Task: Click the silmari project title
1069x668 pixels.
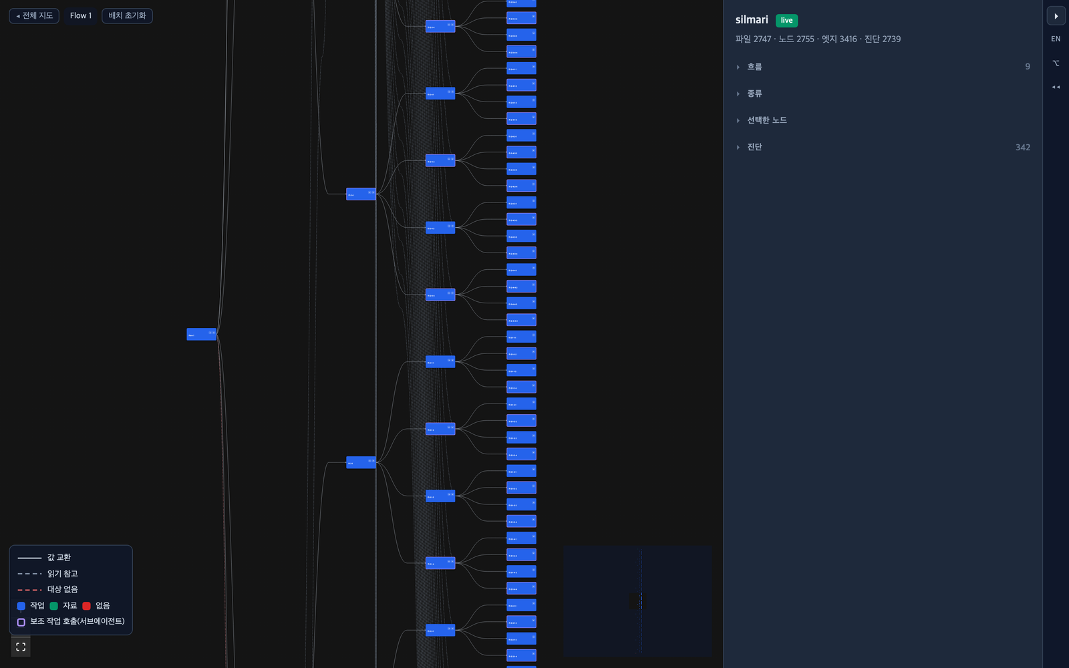Action: [x=752, y=20]
